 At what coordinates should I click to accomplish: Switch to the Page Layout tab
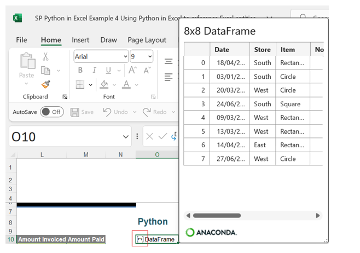(x=147, y=40)
